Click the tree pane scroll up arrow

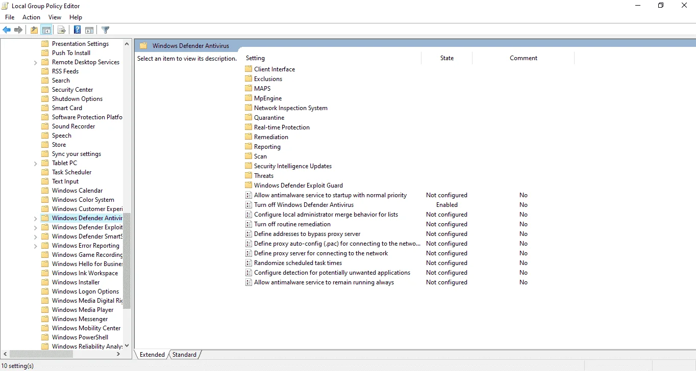coord(127,44)
